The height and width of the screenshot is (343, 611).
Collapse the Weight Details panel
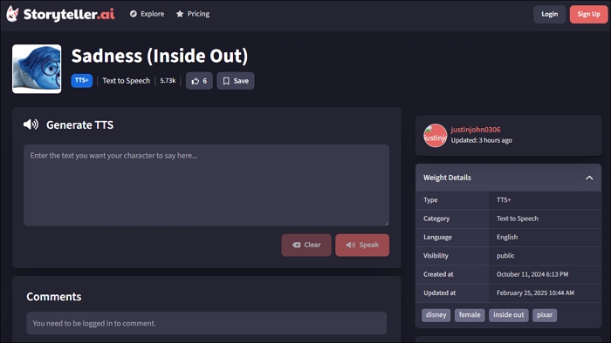coord(589,178)
